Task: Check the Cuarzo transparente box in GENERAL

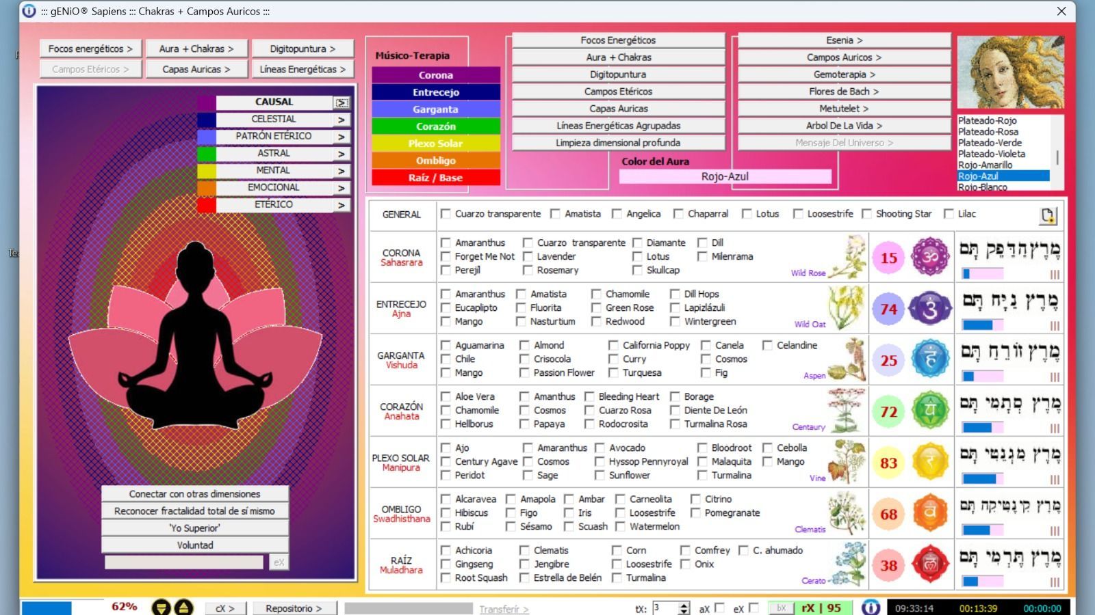Action: [446, 214]
